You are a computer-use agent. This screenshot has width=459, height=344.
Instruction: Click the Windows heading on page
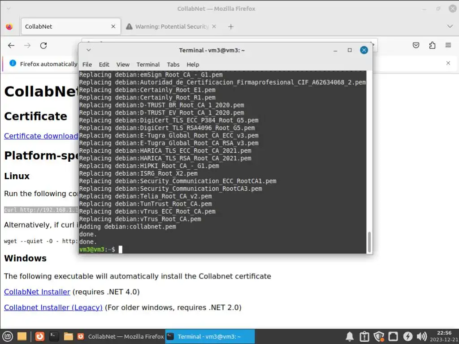pyautogui.click(x=25, y=258)
